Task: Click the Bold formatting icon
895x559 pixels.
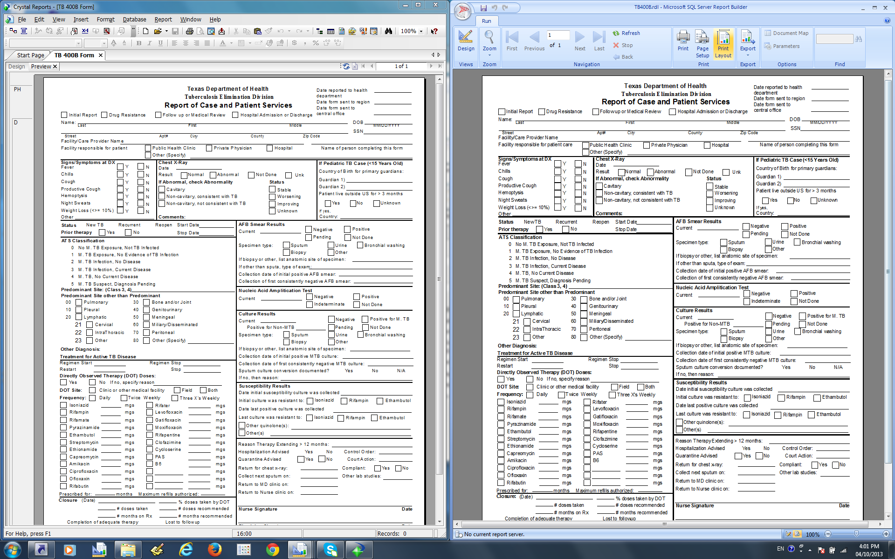Action: click(139, 43)
